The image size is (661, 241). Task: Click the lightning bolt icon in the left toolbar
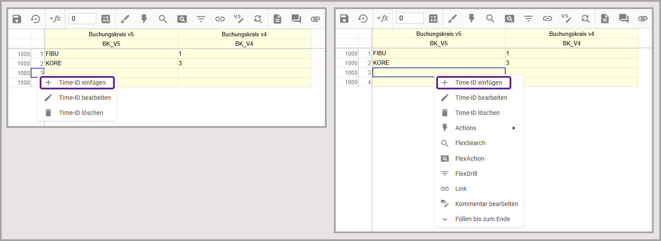coord(144,19)
